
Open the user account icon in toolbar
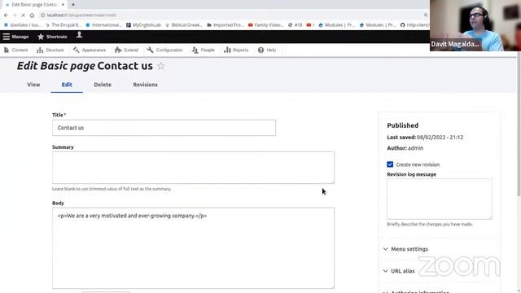[79, 35]
